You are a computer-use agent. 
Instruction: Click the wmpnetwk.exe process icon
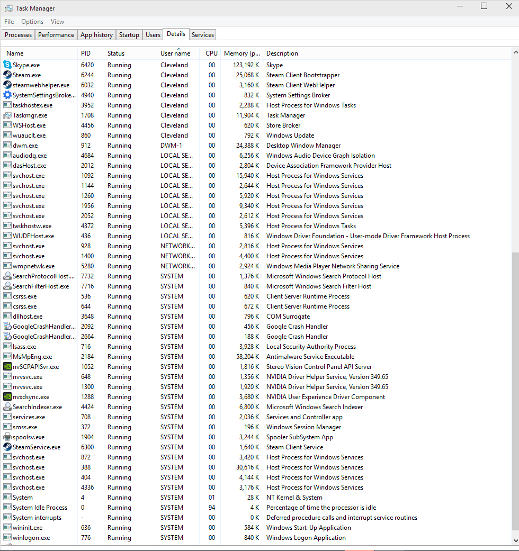pos(7,266)
